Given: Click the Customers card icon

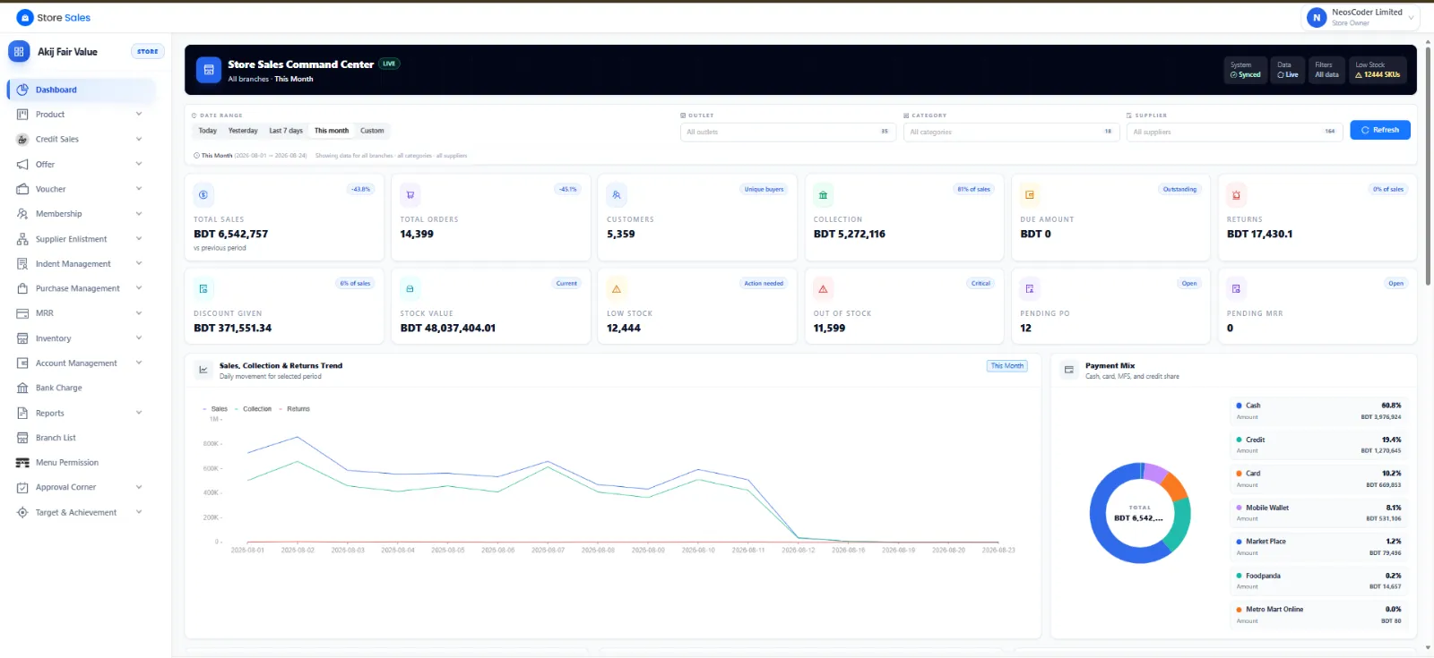Looking at the screenshot, I should 617,194.
